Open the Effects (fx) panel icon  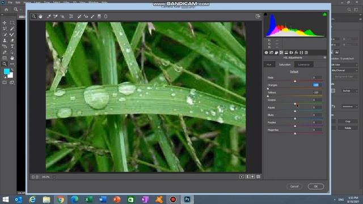point(296,53)
